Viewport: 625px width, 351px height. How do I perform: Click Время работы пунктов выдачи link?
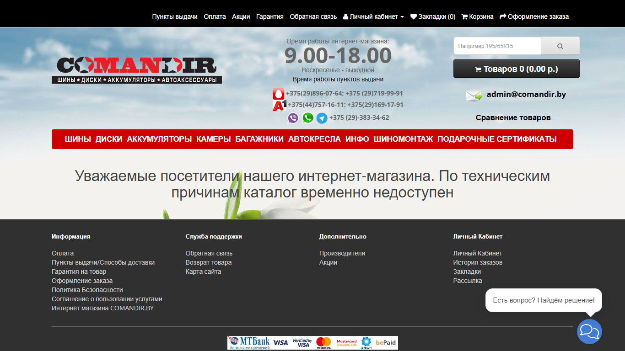coord(338,79)
